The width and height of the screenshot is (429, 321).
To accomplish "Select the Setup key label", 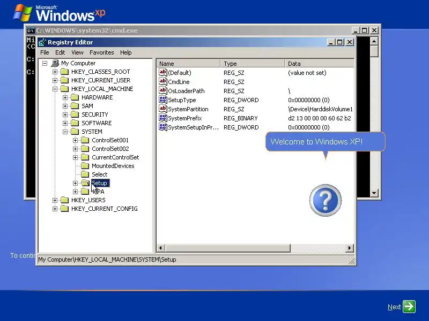I will (x=100, y=183).
